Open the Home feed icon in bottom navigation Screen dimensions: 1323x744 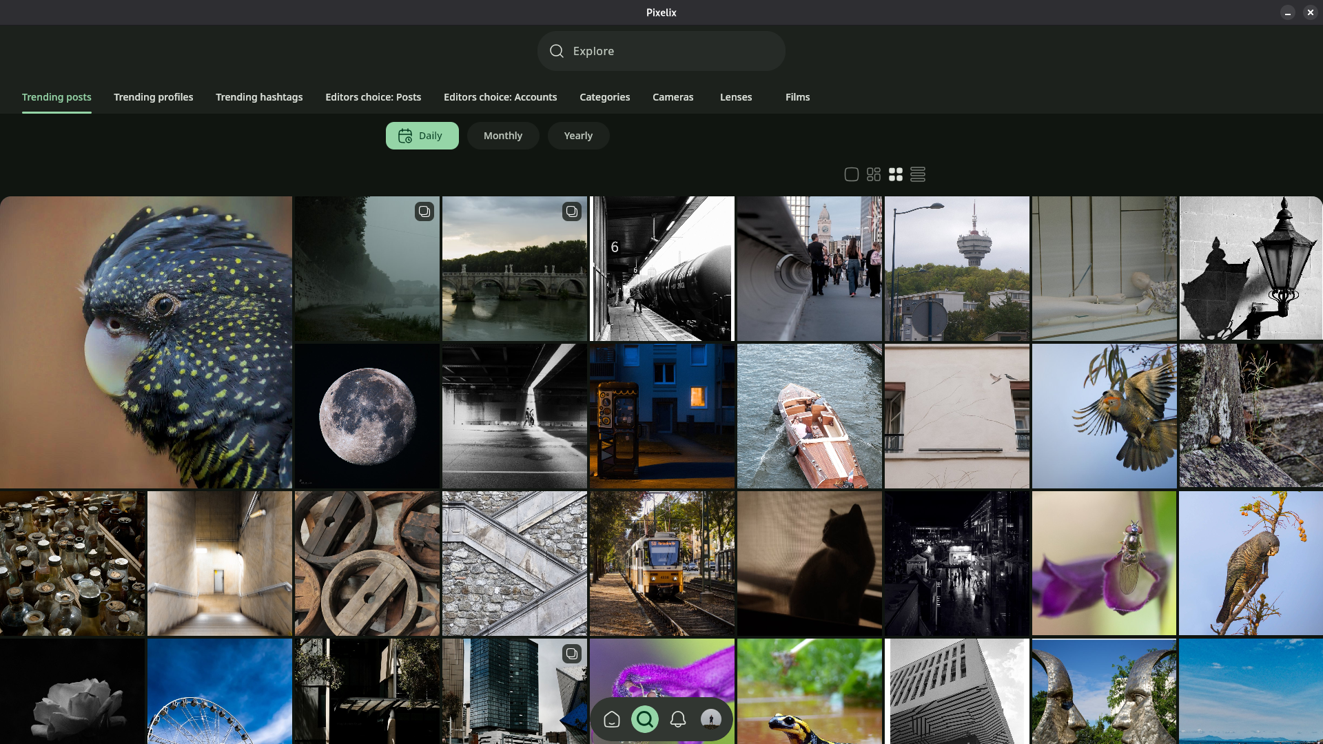(612, 719)
